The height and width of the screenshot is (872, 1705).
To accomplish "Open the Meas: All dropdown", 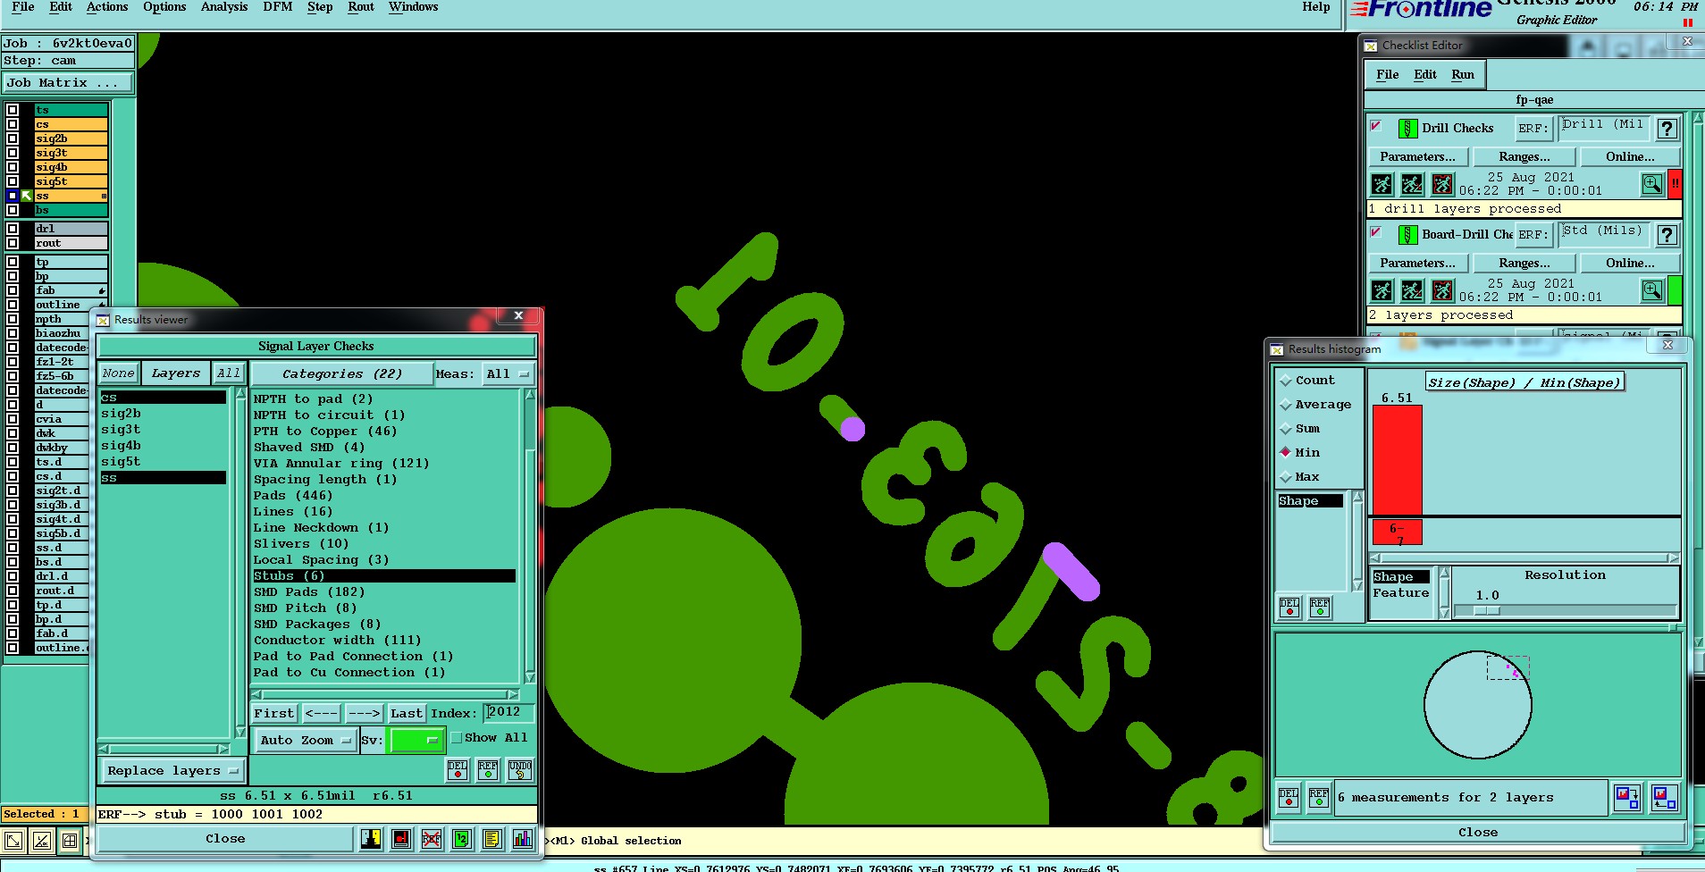I will click(x=508, y=374).
